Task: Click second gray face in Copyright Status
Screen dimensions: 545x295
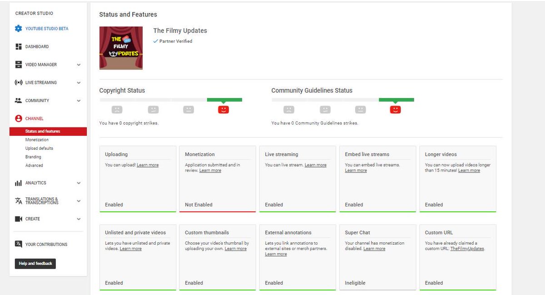Action: pos(154,109)
